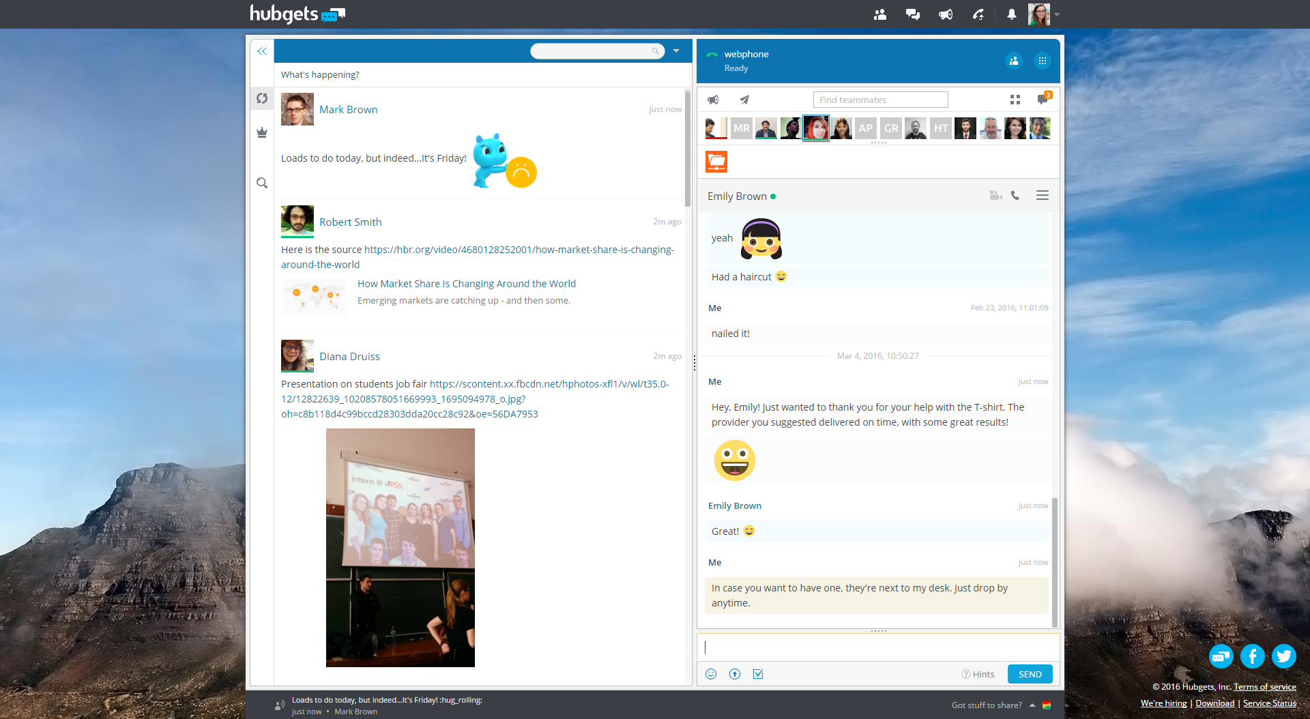Expand the activity filter dropdown arrow
The image size is (1310, 719).
click(676, 51)
